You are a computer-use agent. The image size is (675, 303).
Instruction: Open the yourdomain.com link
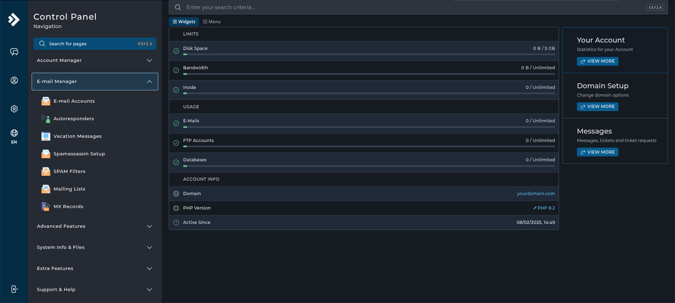(536, 194)
